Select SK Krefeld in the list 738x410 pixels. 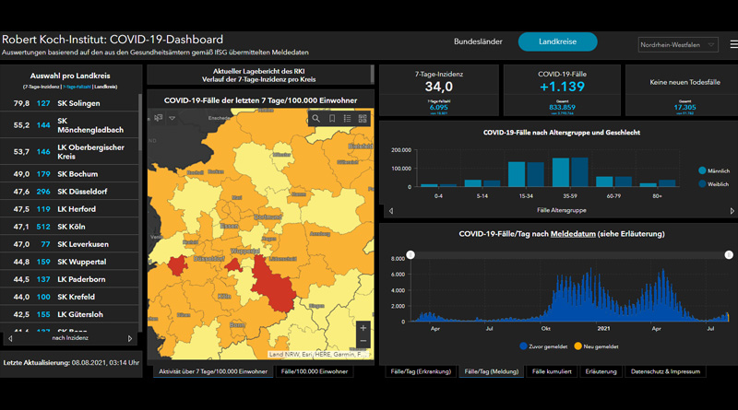point(69,297)
